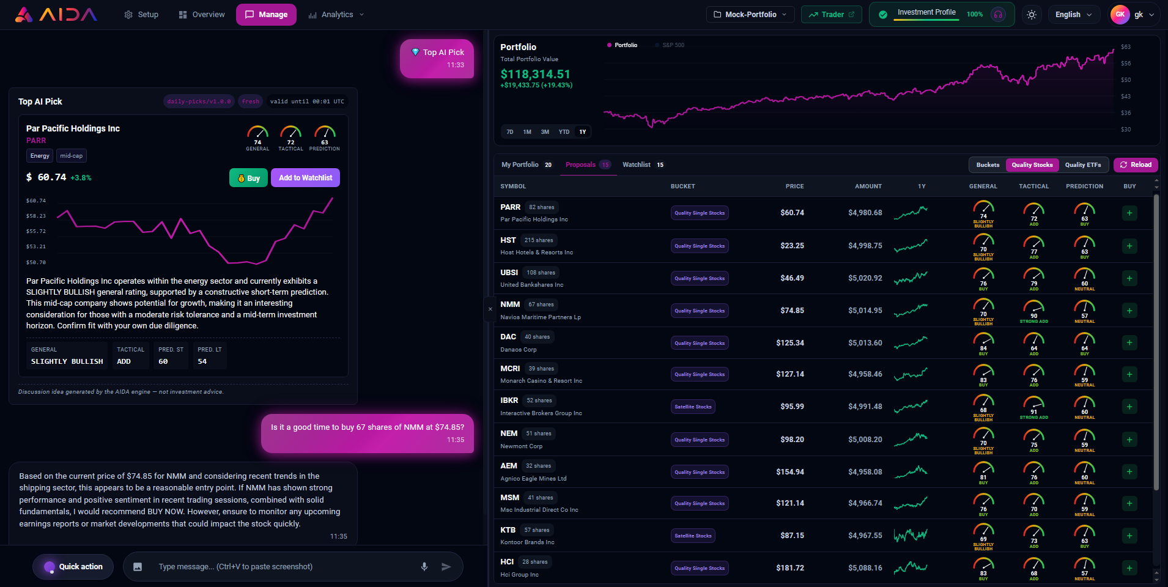Switch filter to Buckets
The image size is (1168, 587).
point(988,165)
